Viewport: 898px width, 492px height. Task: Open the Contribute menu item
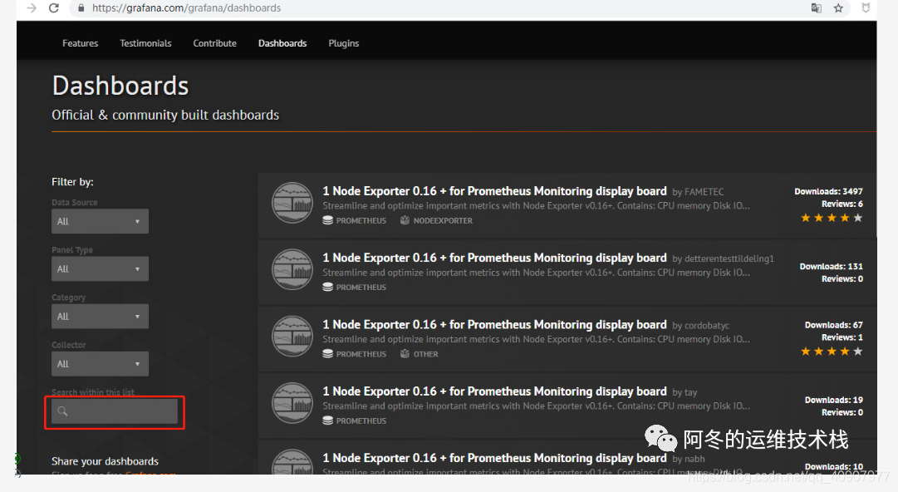click(x=215, y=43)
